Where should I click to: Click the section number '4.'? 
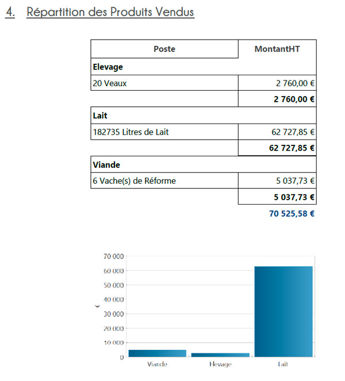[x=10, y=13]
